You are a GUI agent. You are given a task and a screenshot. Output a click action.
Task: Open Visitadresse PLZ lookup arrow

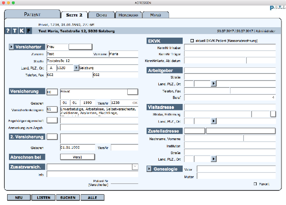pyautogui.click(x=213, y=121)
